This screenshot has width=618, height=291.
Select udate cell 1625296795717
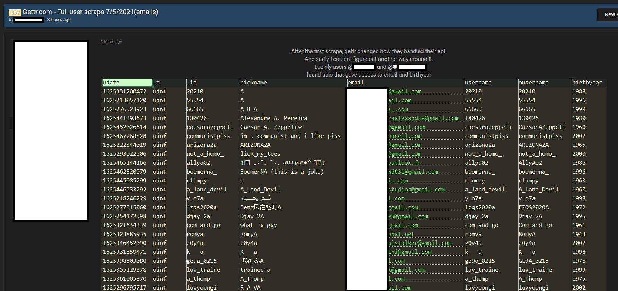(x=125, y=288)
